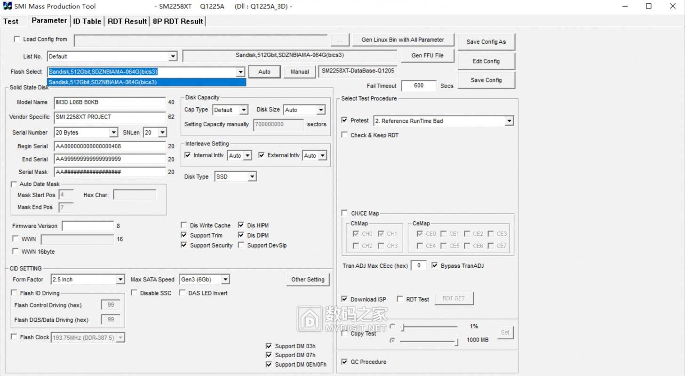Open the Parameter tab
Viewport: 685px width, 376px height.
pyautogui.click(x=49, y=21)
